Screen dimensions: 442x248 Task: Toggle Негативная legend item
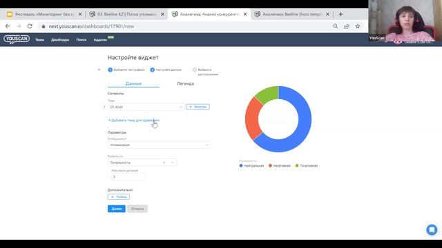(x=280, y=165)
